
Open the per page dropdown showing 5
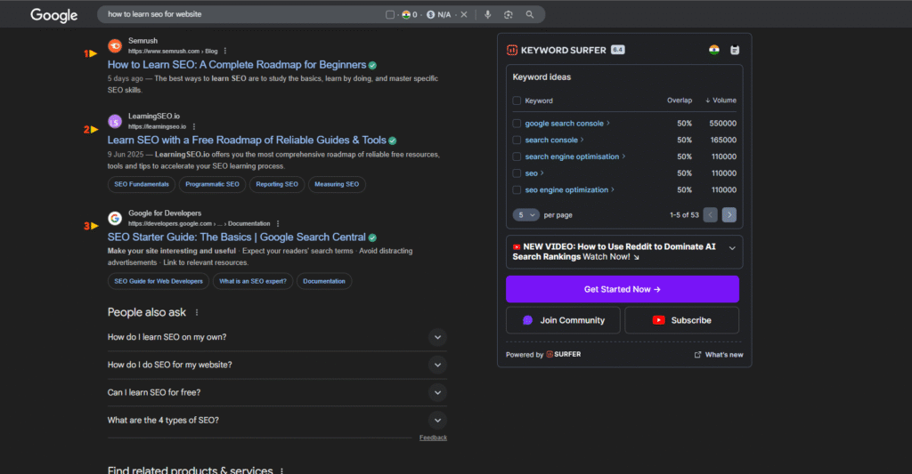[525, 215]
